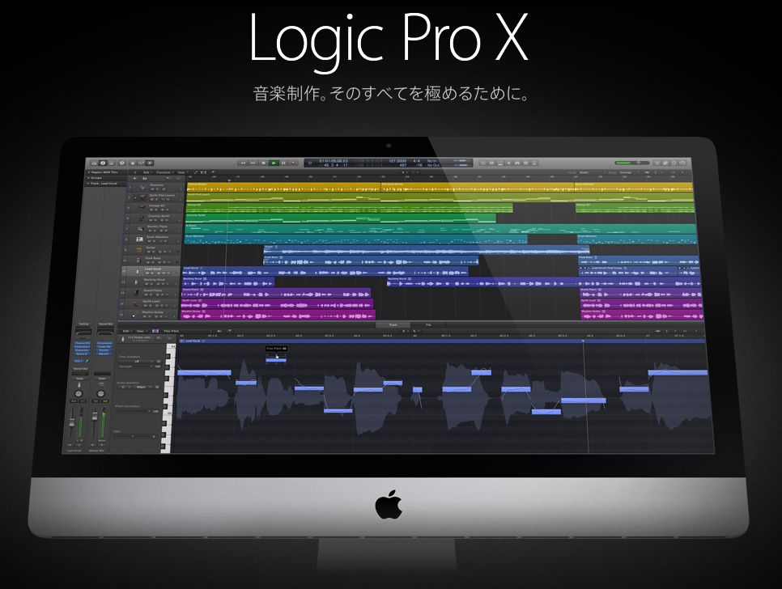Open the Flex Pitch mode dropdown
The height and width of the screenshot is (589, 782).
coord(172,331)
